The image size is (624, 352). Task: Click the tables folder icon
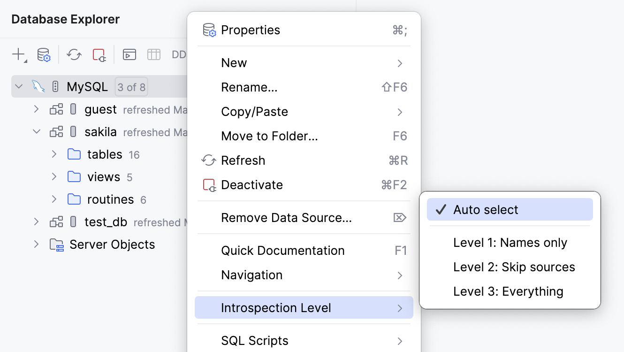pos(74,154)
